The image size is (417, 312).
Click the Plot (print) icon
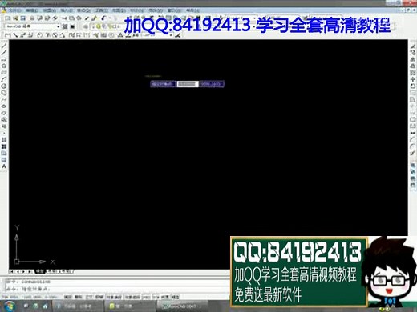click(x=32, y=18)
